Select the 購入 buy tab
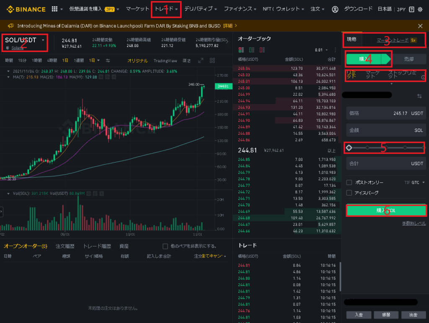 (x=368, y=59)
